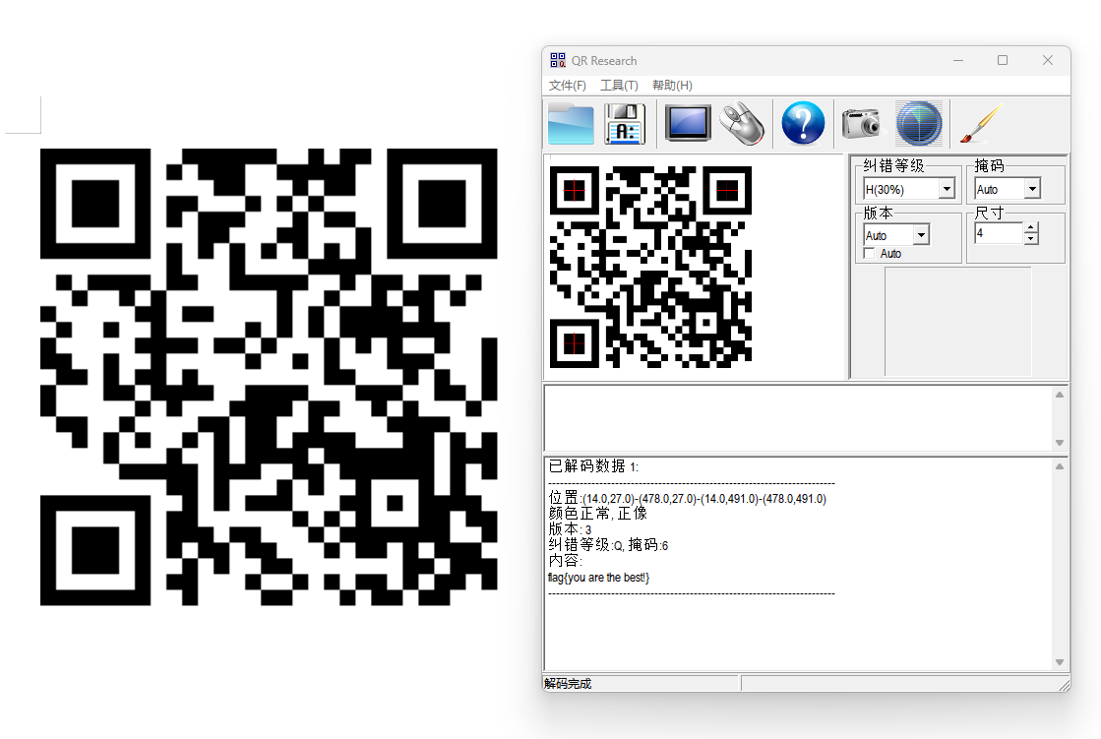Screen dimensions: 1101x739
Task: Toggle the Auto checkbox under 版本
Action: pos(869,254)
